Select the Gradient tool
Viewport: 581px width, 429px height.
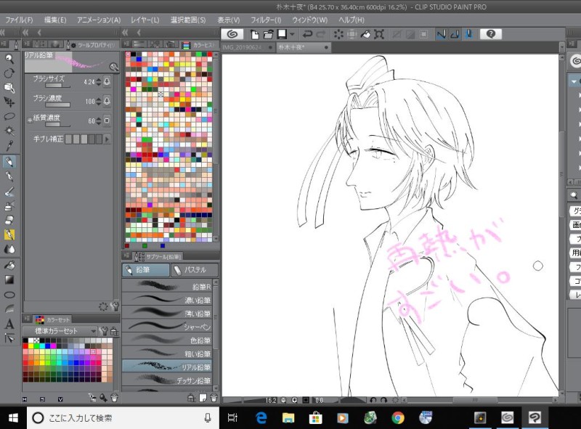pos(9,279)
